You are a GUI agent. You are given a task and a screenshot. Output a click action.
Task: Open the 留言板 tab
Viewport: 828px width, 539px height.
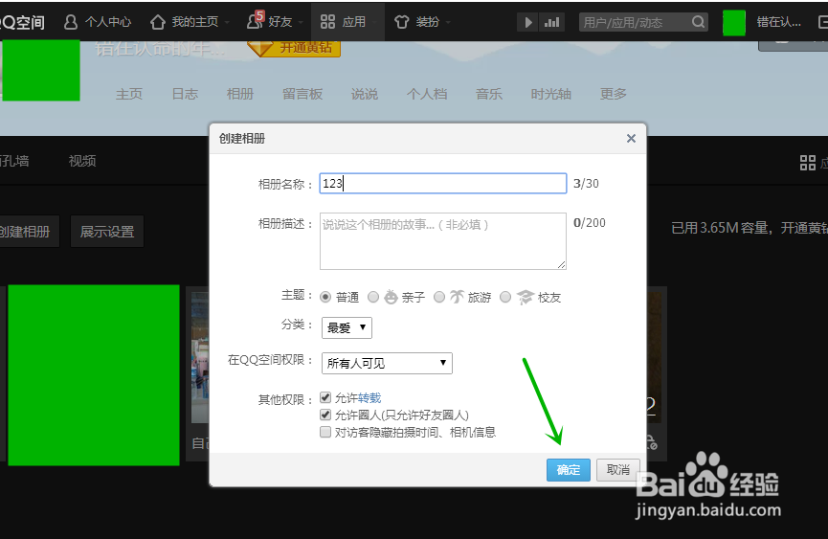pos(302,94)
